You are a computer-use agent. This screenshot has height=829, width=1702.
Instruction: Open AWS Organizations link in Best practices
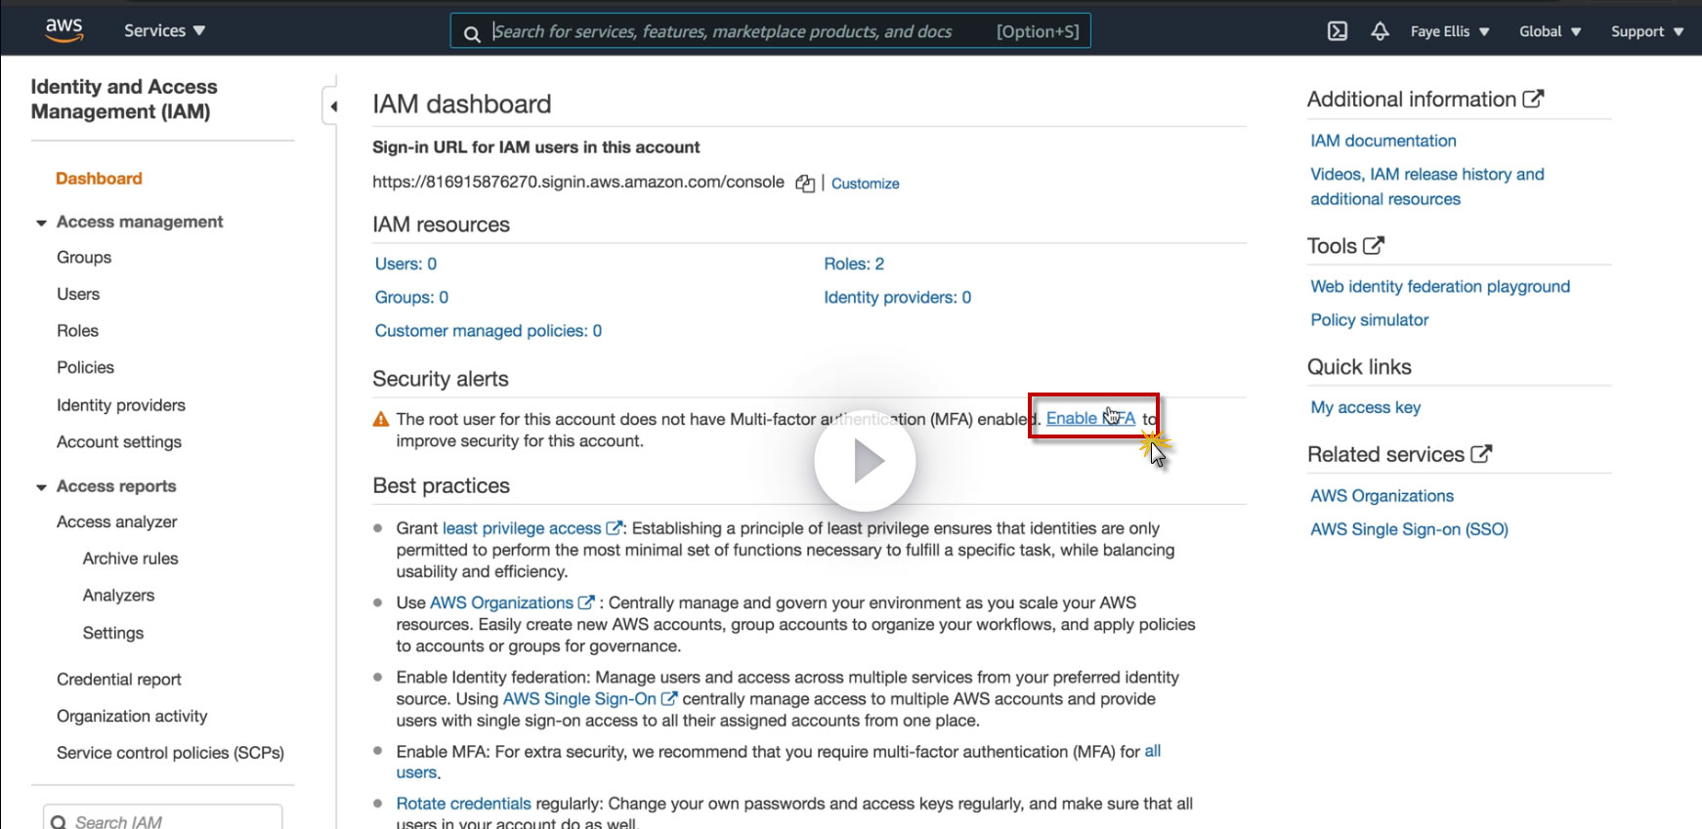tap(501, 602)
